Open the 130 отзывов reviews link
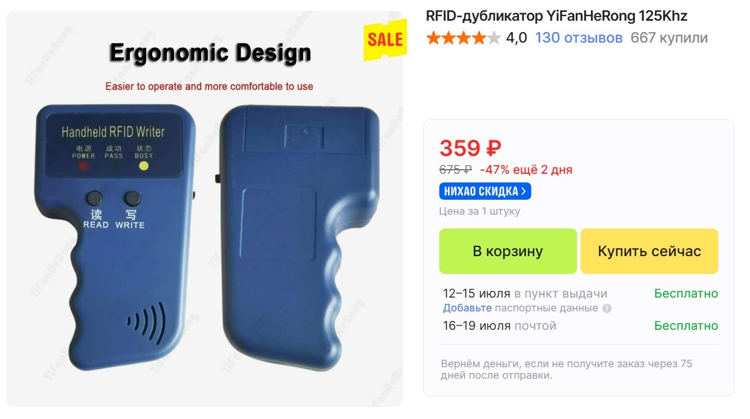750x419 pixels. (579, 39)
